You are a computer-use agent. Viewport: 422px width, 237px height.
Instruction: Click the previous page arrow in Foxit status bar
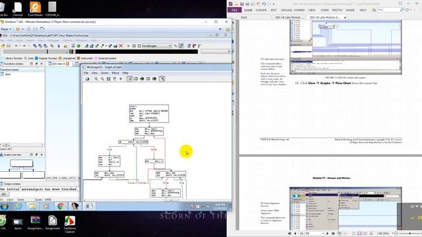click(295, 234)
